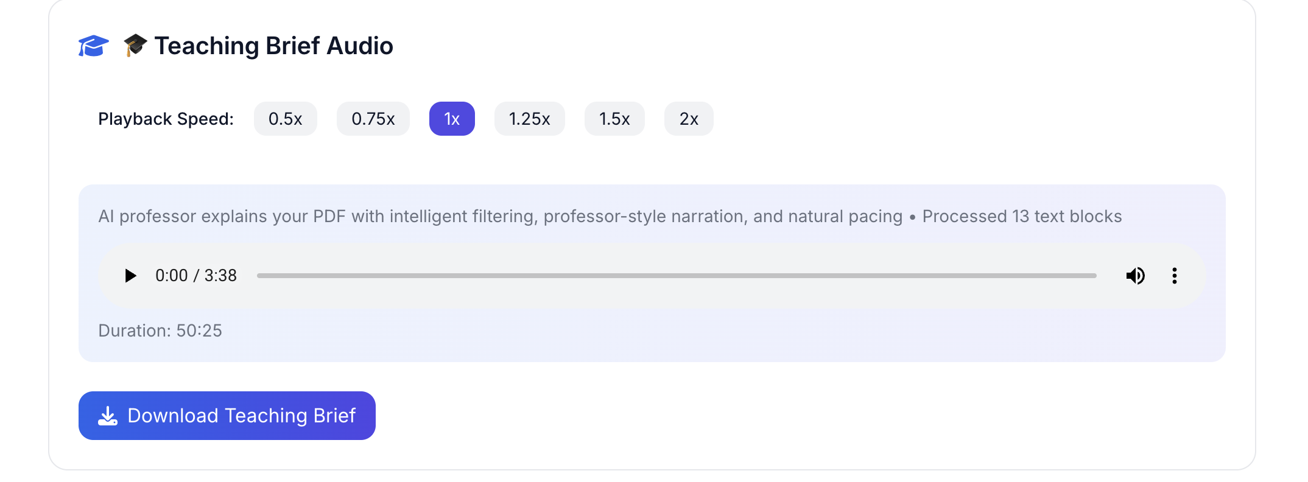Click the download arrow icon on the button
Image resolution: width=1308 pixels, height=482 pixels.
tap(107, 416)
